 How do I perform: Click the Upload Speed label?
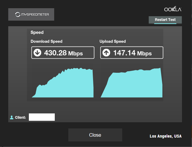click(113, 42)
